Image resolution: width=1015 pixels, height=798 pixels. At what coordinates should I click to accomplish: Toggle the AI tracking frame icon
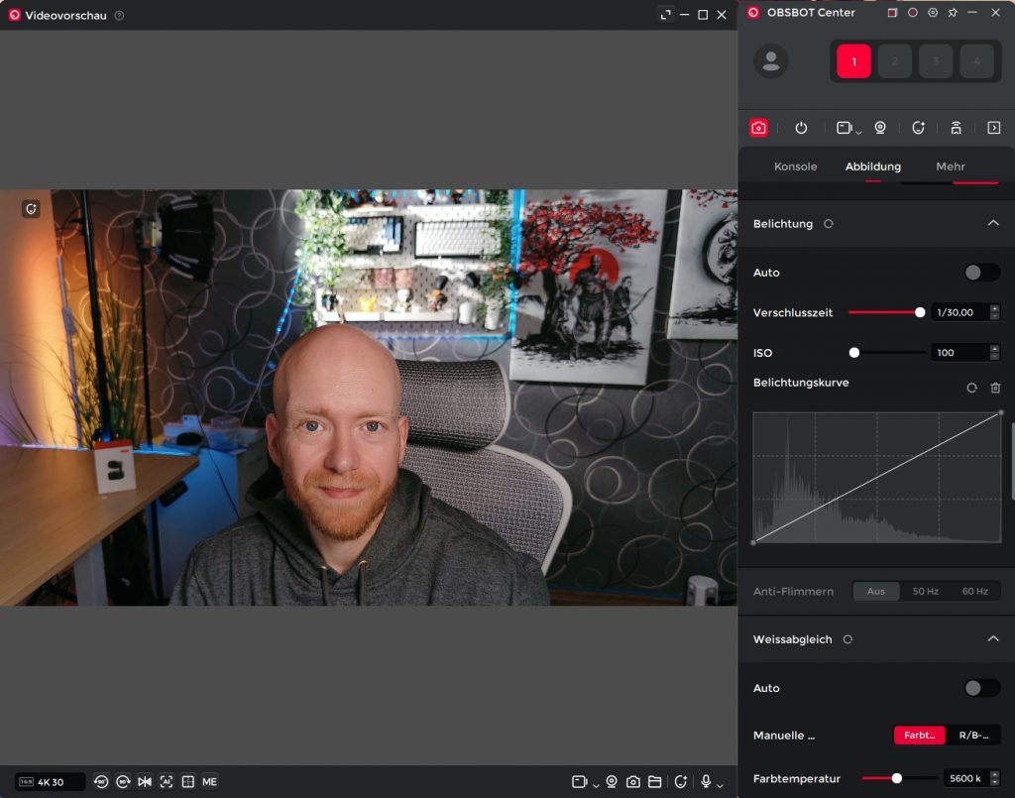click(167, 782)
